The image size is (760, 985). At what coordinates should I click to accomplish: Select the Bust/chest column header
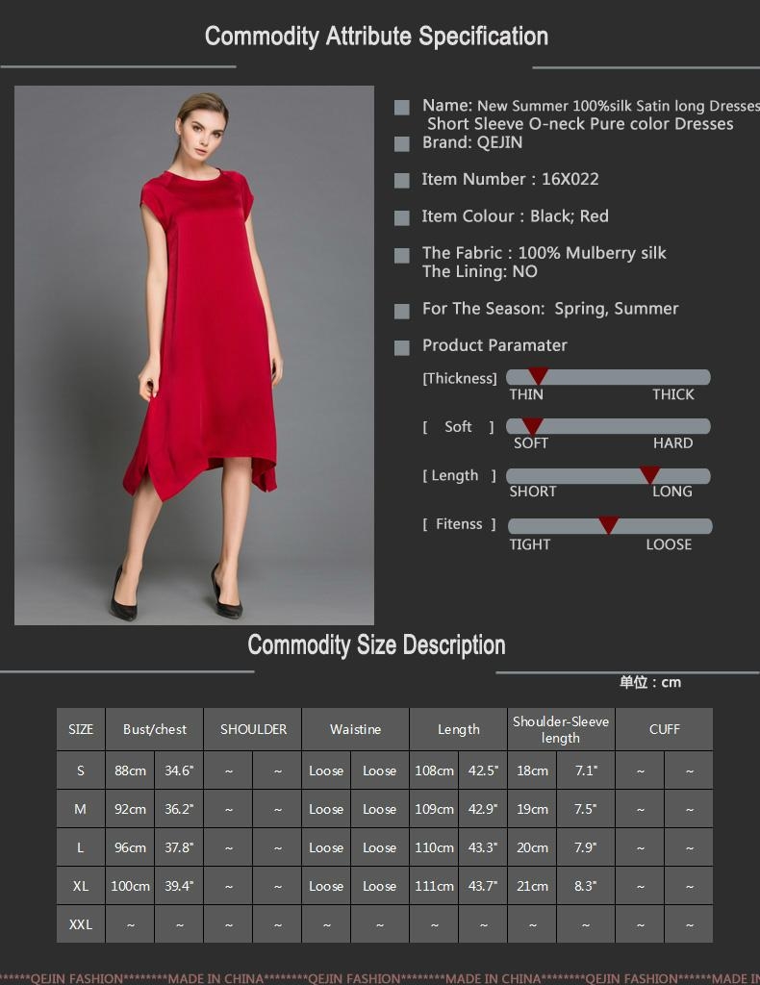click(155, 729)
